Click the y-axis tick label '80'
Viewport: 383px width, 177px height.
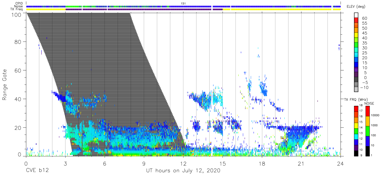[18, 42]
